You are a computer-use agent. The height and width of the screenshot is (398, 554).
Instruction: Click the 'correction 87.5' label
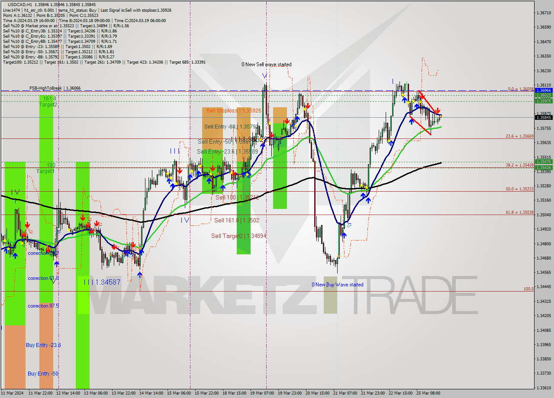pos(43,306)
